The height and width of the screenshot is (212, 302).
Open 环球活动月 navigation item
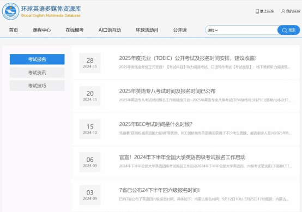point(147,30)
